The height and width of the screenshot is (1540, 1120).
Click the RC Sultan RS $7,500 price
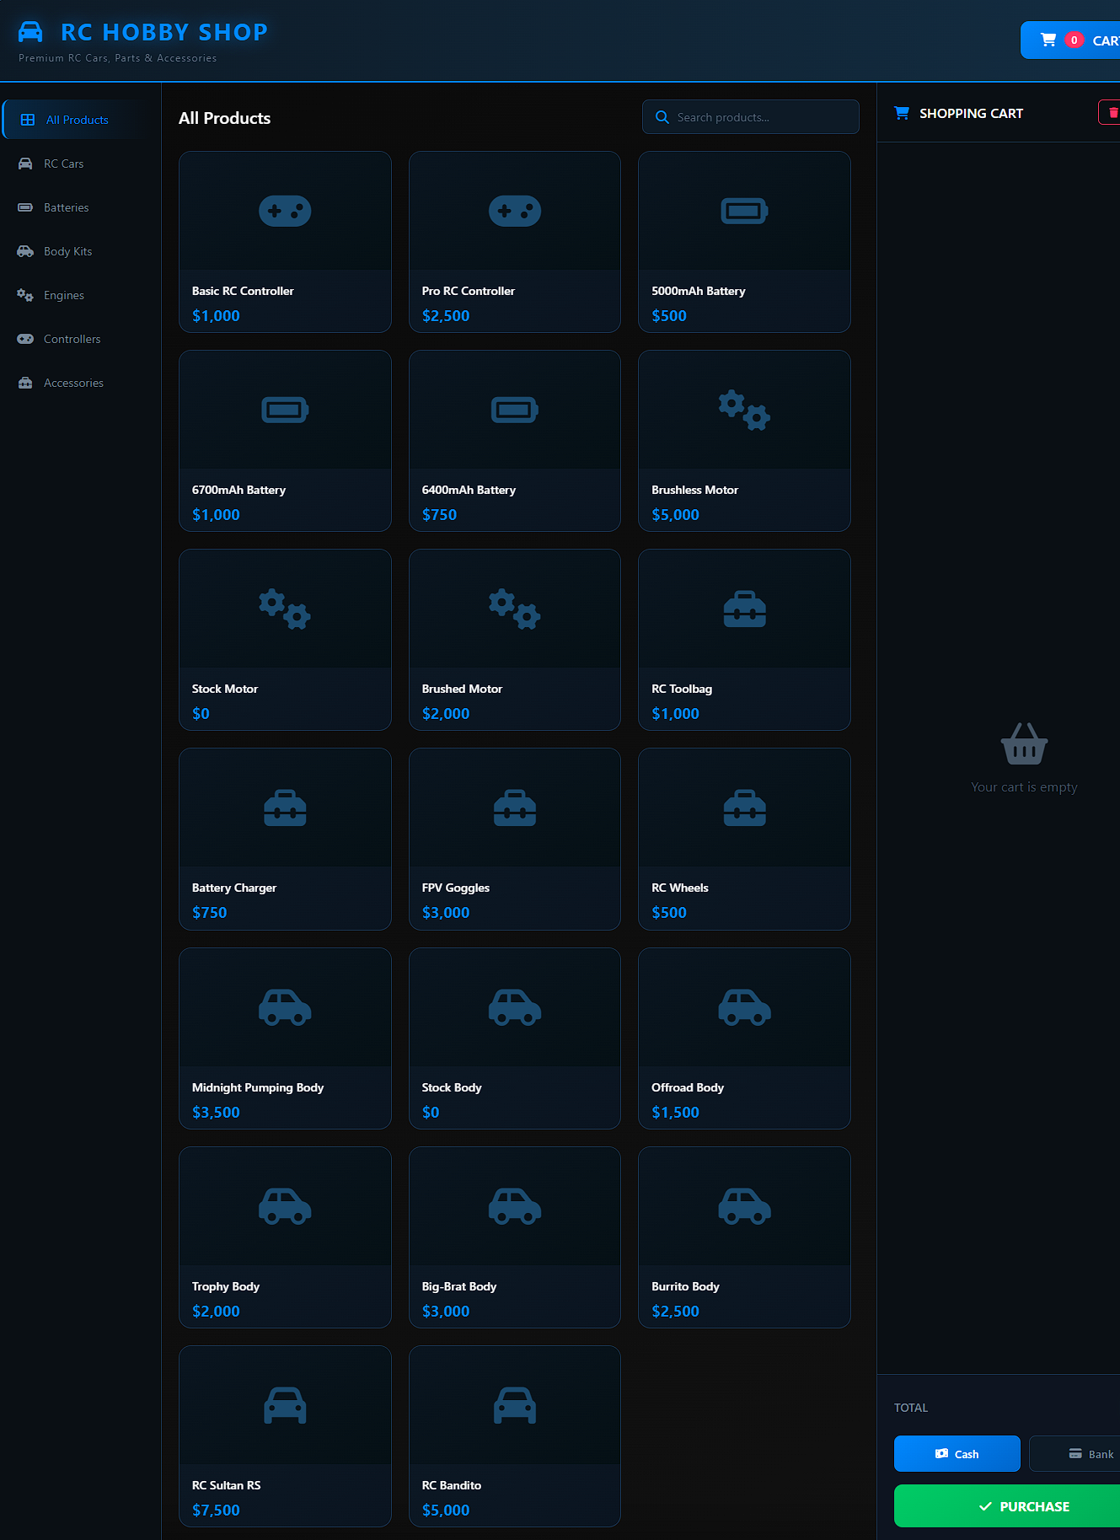tap(216, 1510)
